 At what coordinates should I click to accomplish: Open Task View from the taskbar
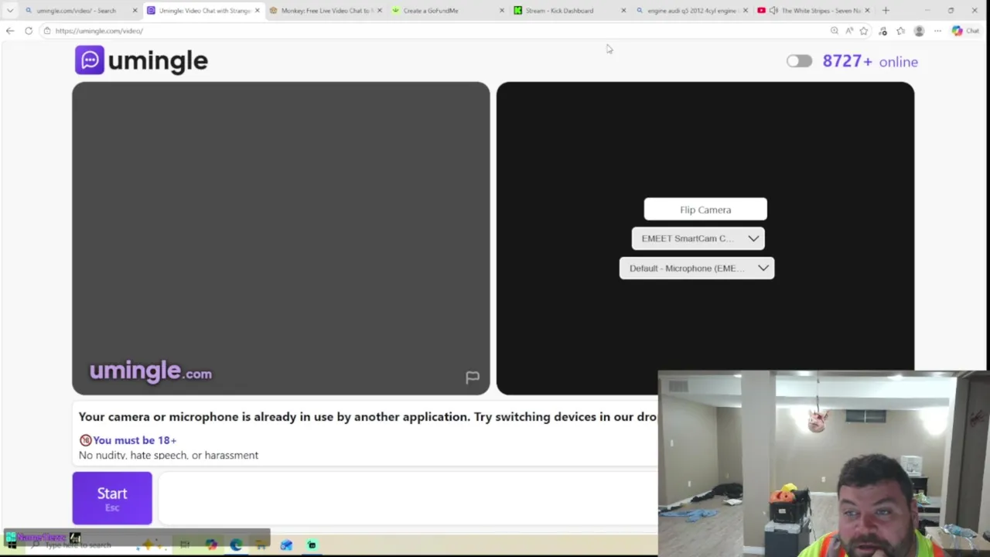[x=185, y=545]
